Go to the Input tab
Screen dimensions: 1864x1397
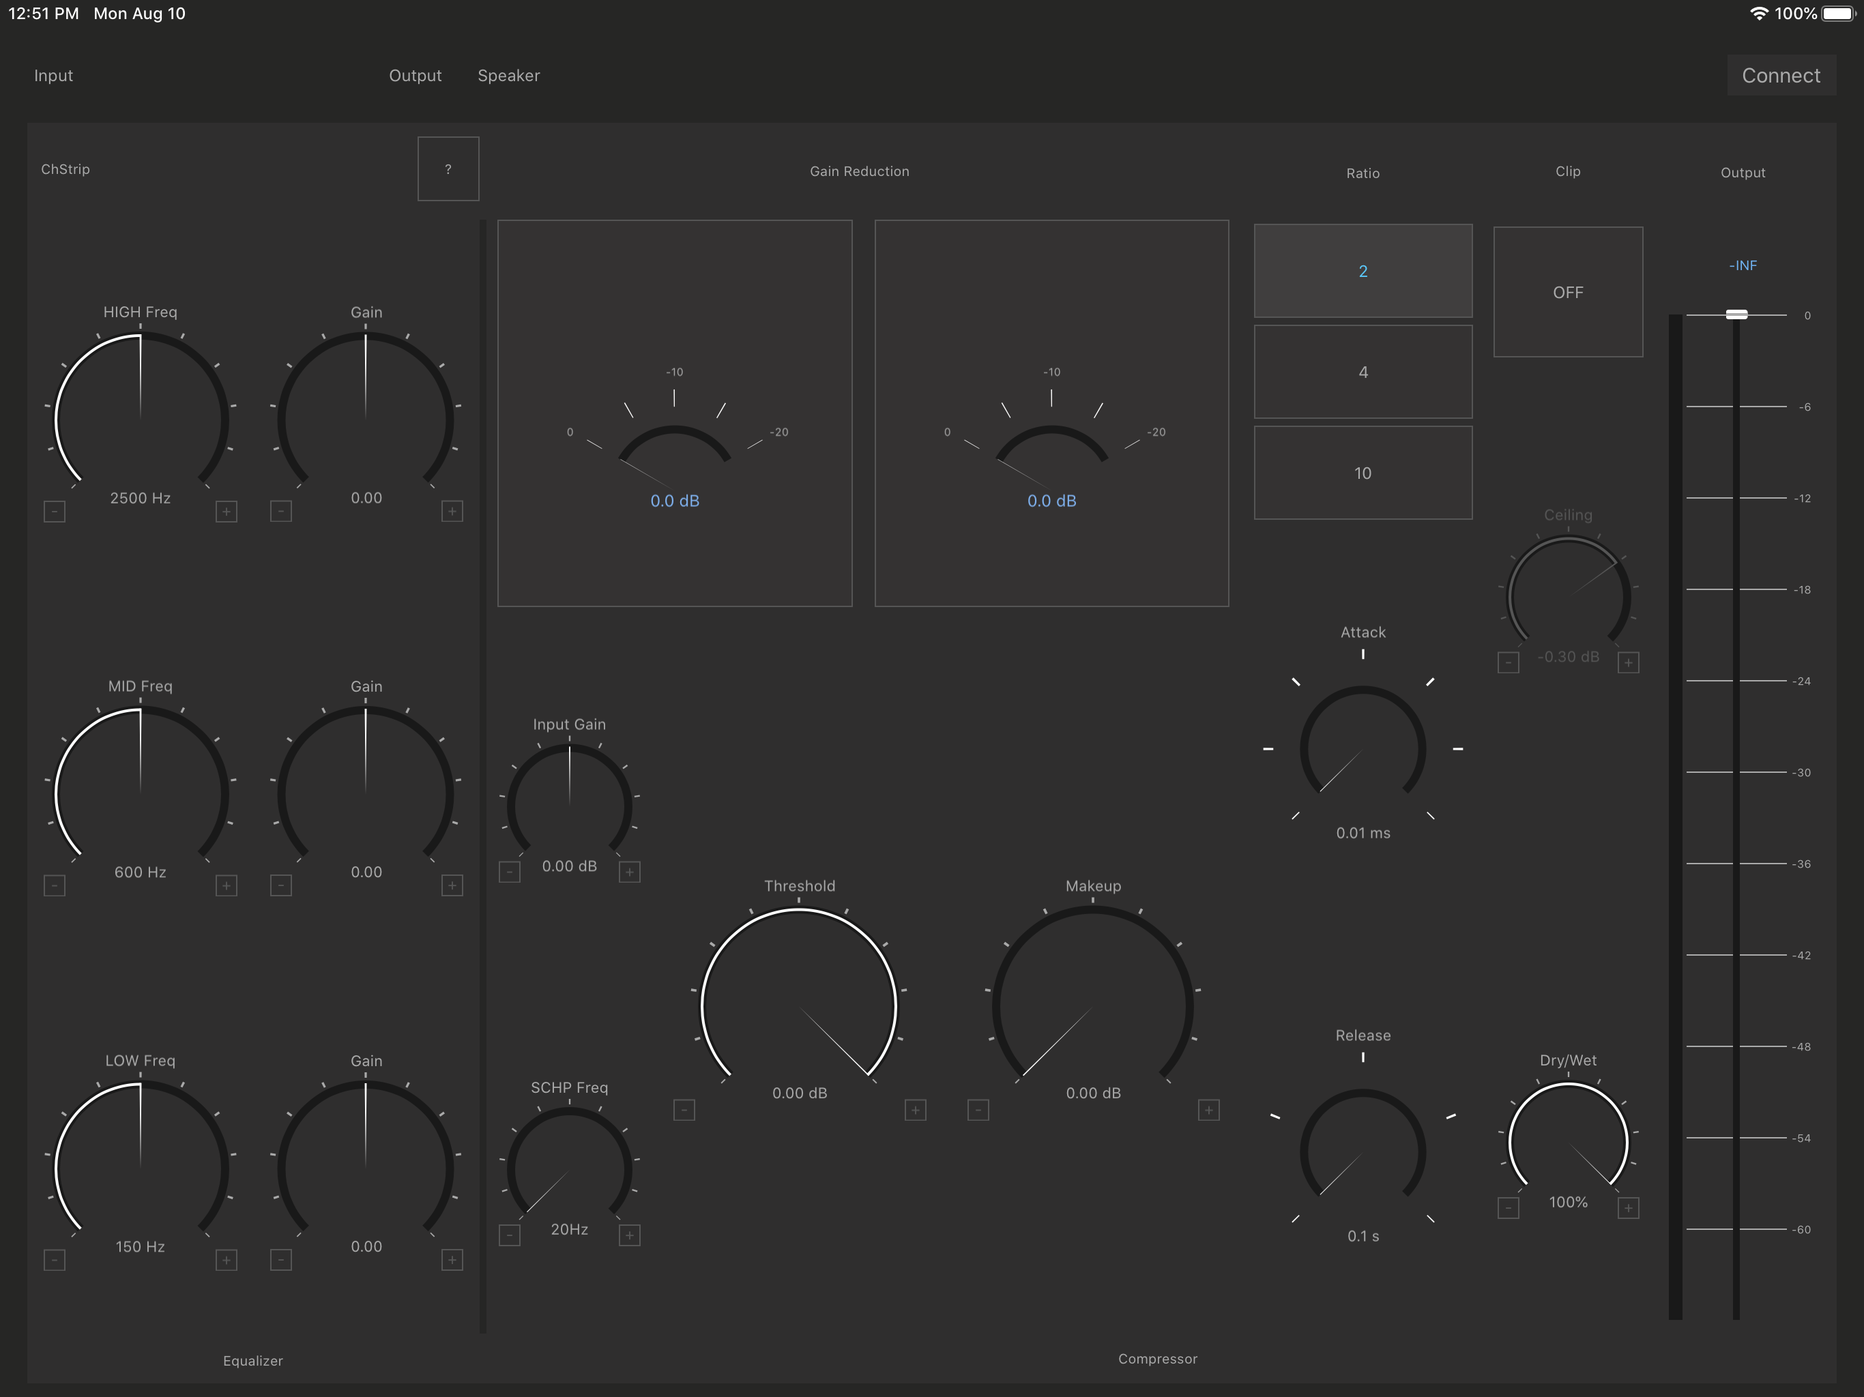[53, 76]
